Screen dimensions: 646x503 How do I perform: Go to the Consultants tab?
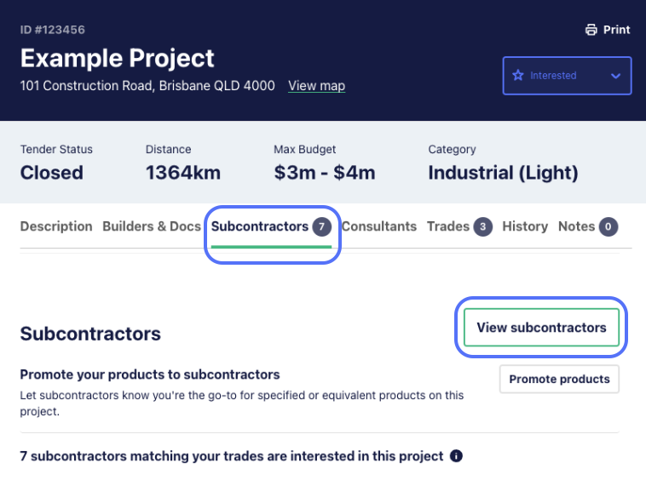379,226
